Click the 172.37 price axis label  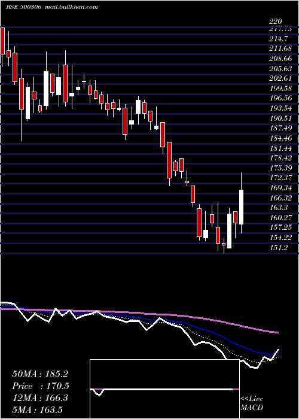pos(280,178)
